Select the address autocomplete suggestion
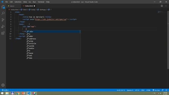Viewport: 169px width, 95px height. [x=54, y=39]
